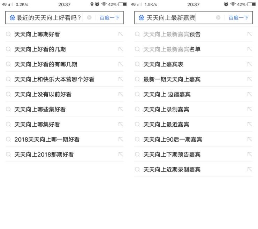Tap location pin in left status bar
The image size is (258, 229).
pos(92,4)
